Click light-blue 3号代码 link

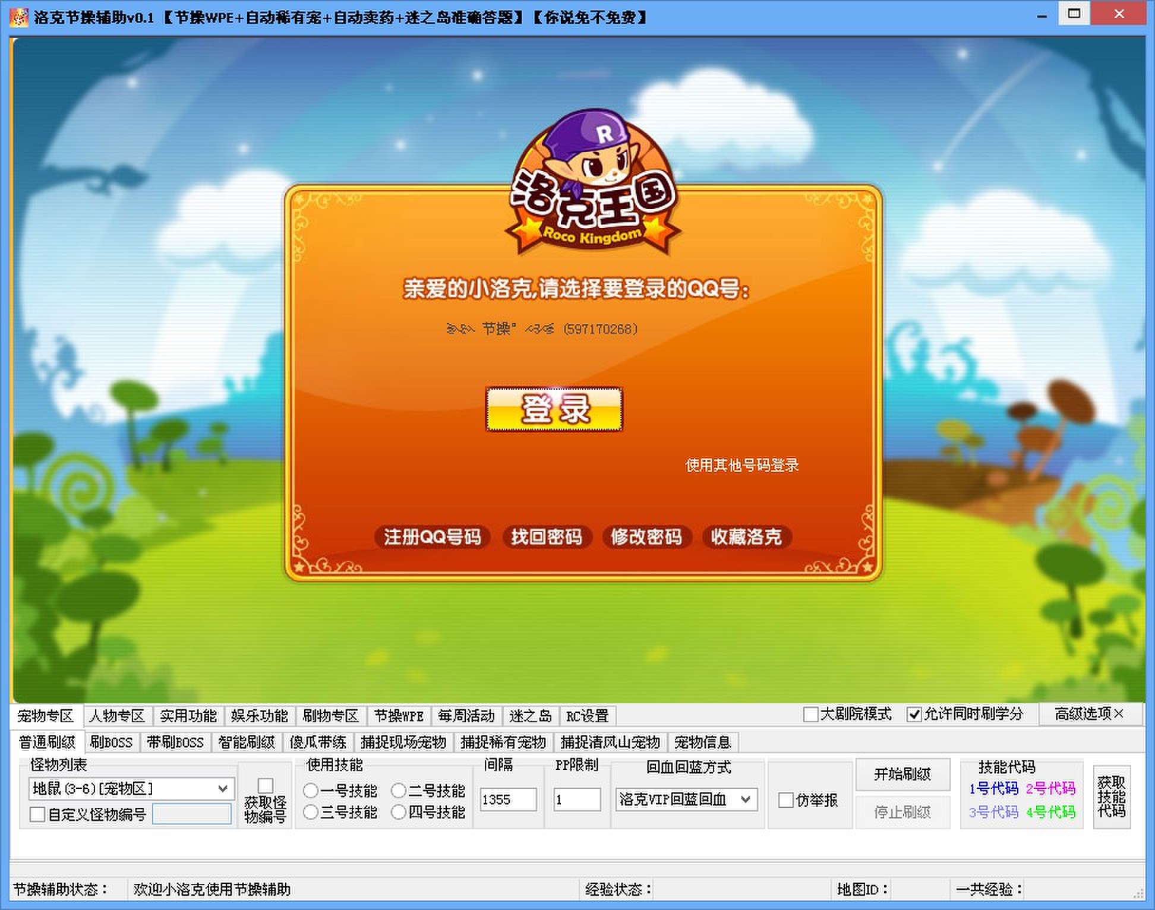tap(994, 812)
